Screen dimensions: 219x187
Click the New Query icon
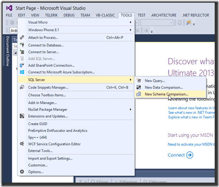(x=139, y=80)
